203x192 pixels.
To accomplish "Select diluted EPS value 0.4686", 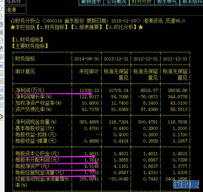I will [91, 141].
